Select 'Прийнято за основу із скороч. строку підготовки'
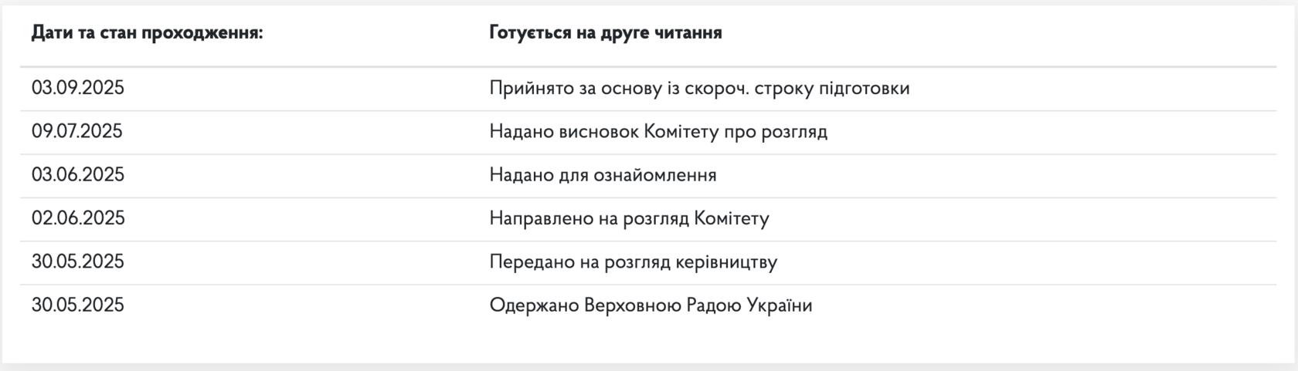1298x371 pixels. tap(700, 89)
